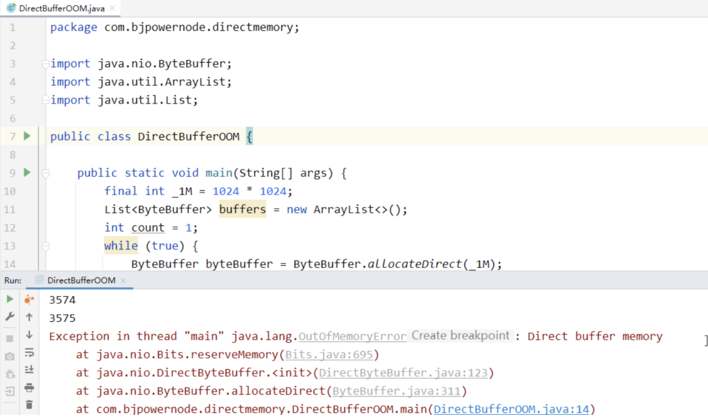Click 'allocateDirect' method call in line 14

[415, 264]
